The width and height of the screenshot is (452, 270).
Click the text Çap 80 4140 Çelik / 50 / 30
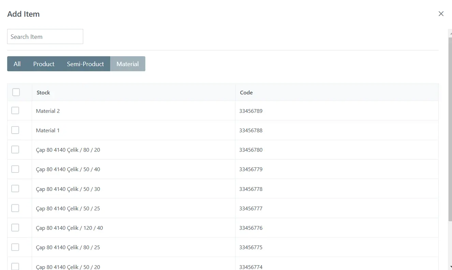pyautogui.click(x=68, y=189)
